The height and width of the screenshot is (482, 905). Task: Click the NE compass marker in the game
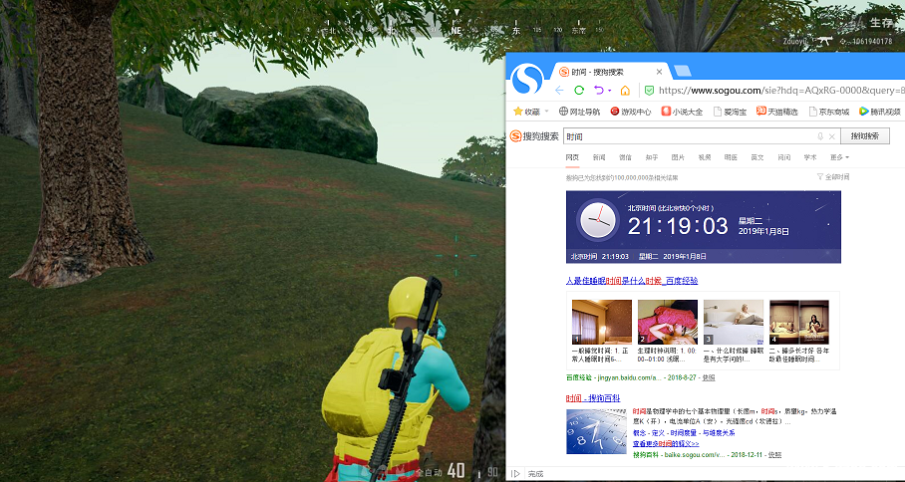pos(456,30)
